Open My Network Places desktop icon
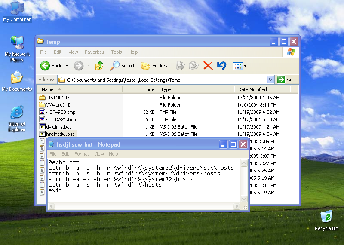 point(17,49)
